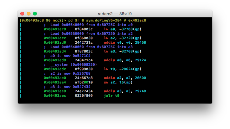The image size is (230, 129).
Task: Click the sw s2, 16(sp) instruction
Action: click(118, 82)
